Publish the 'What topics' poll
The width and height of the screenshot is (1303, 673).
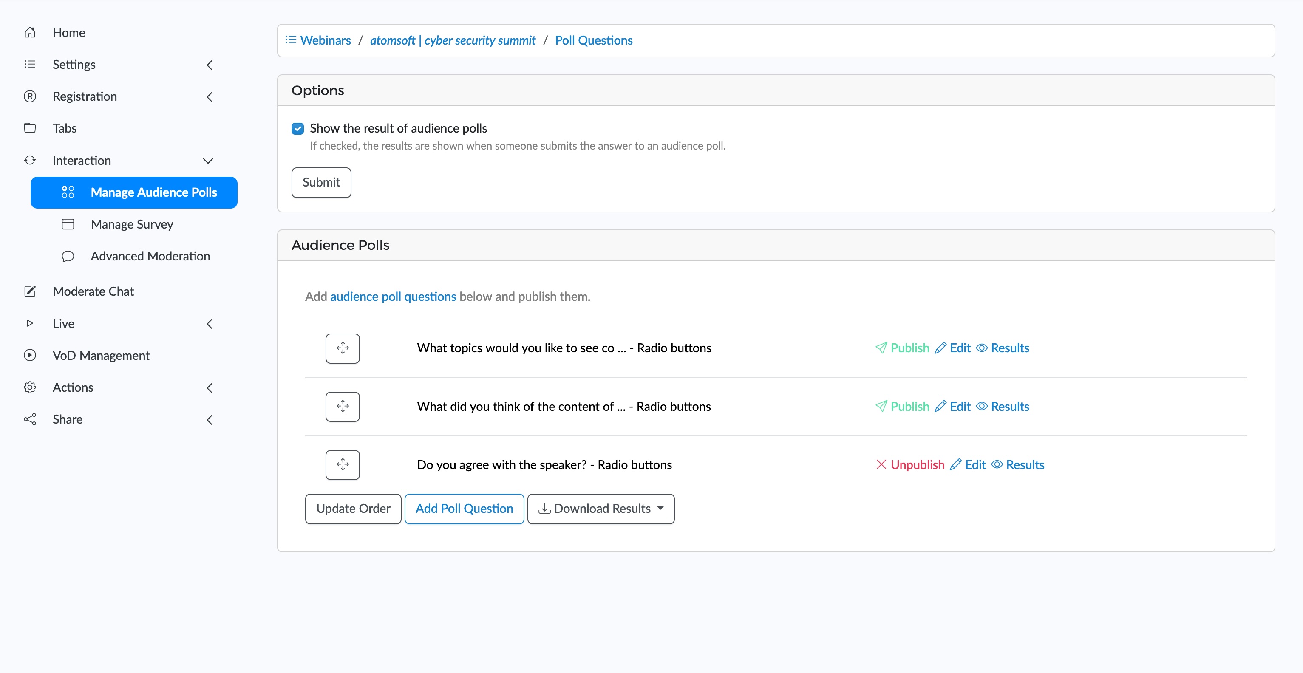click(x=909, y=348)
